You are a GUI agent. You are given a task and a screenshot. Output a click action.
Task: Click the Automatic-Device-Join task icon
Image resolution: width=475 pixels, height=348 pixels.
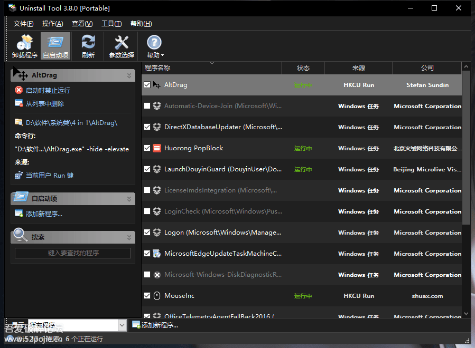[157, 106]
